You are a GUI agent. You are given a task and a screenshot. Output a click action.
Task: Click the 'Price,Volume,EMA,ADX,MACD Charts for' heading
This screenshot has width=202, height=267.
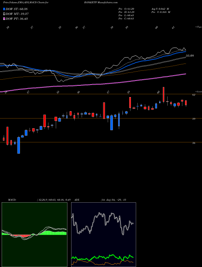(x=26, y=2)
